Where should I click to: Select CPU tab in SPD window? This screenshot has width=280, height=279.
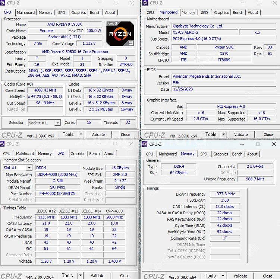pyautogui.click(x=7, y=154)
